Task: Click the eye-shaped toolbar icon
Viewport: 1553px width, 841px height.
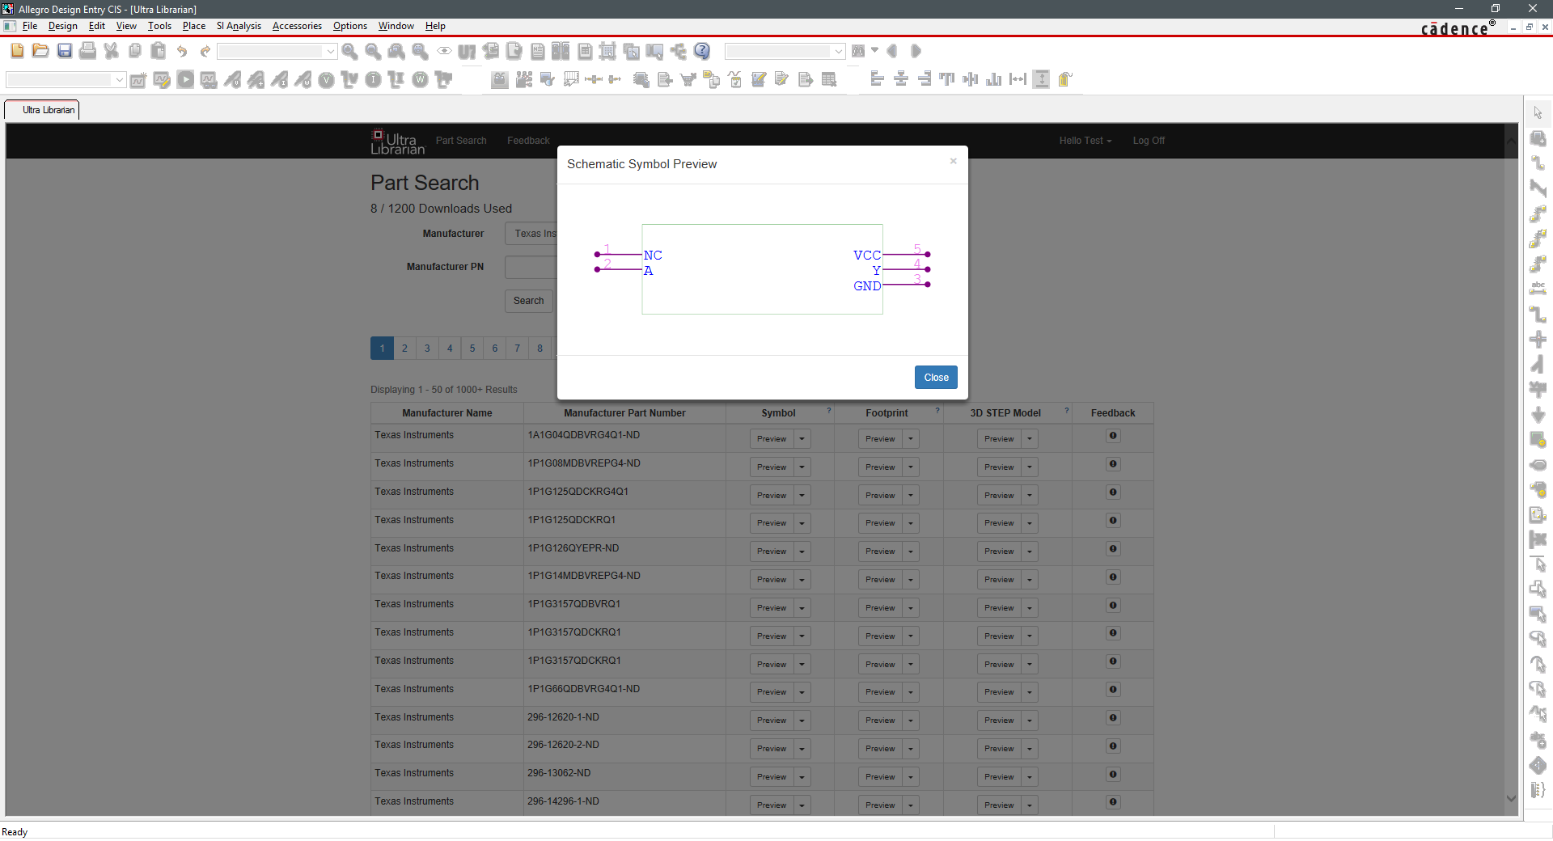Action: point(444,51)
